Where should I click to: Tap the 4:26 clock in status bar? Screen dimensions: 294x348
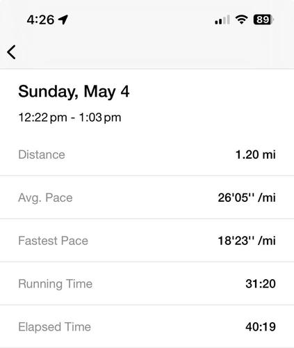[40, 19]
